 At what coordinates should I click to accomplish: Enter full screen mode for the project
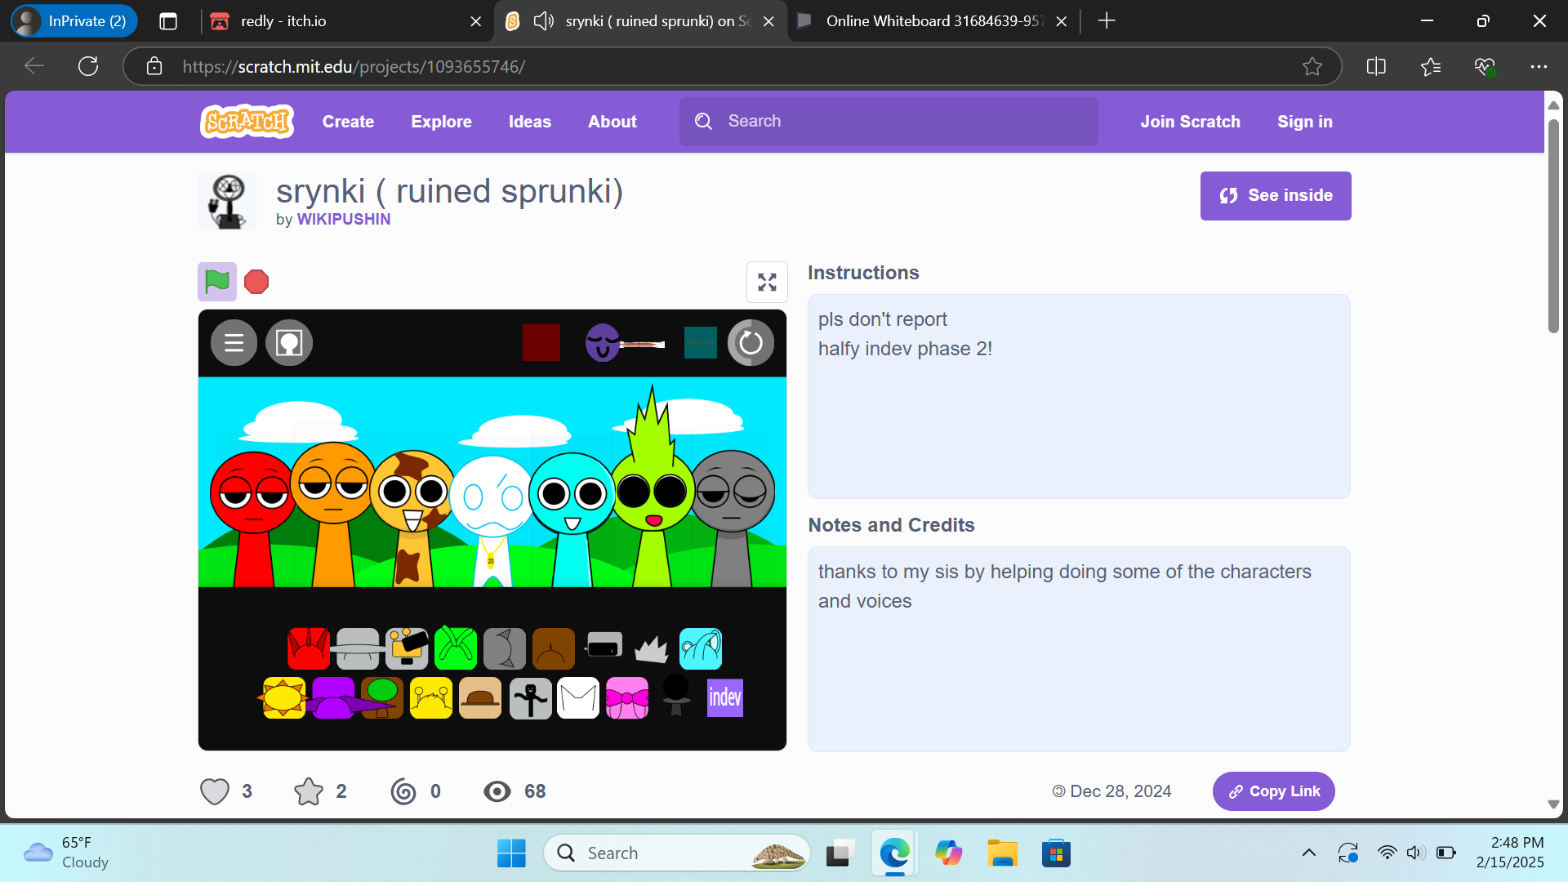767,282
